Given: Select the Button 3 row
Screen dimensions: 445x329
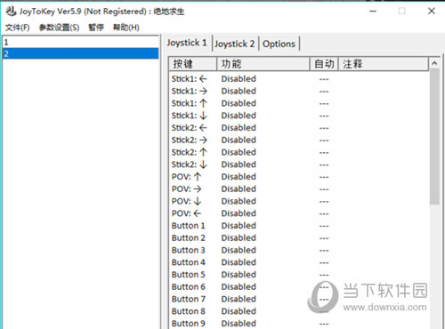Looking at the screenshot, I should click(x=299, y=250).
